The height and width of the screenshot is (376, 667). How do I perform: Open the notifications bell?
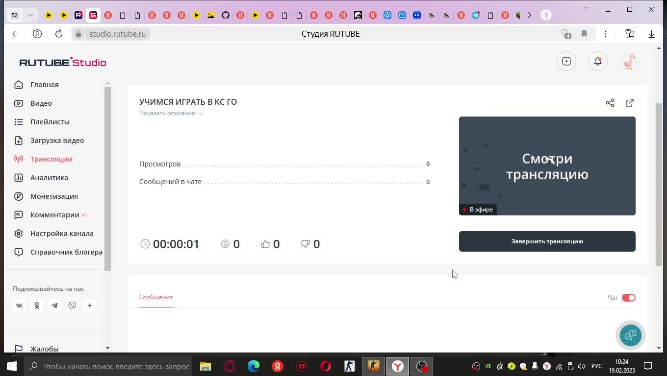click(x=597, y=61)
